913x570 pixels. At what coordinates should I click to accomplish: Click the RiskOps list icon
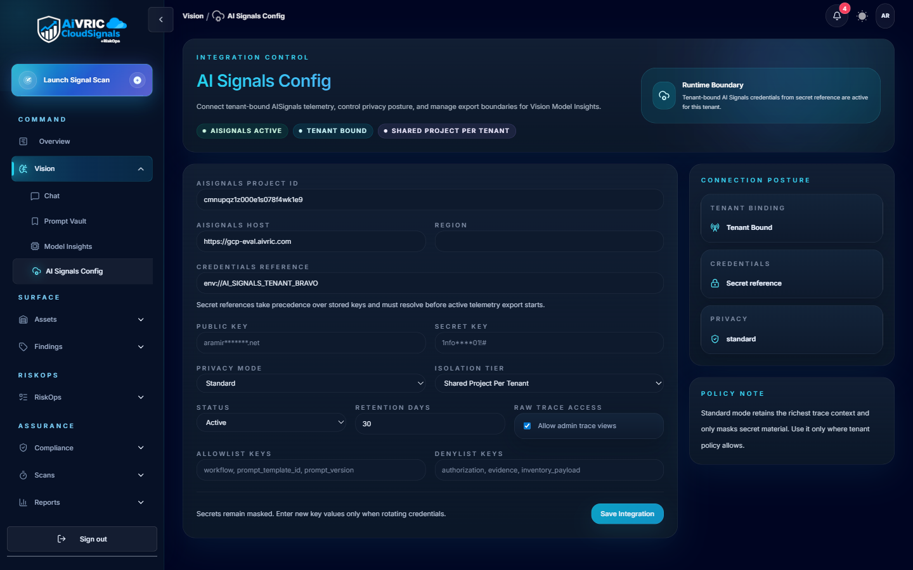click(x=23, y=397)
